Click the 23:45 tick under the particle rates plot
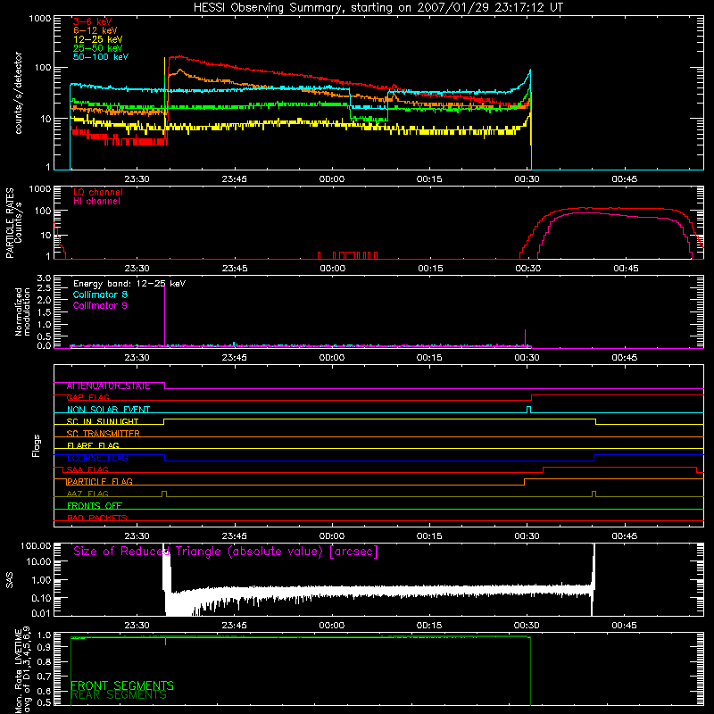 [235, 269]
